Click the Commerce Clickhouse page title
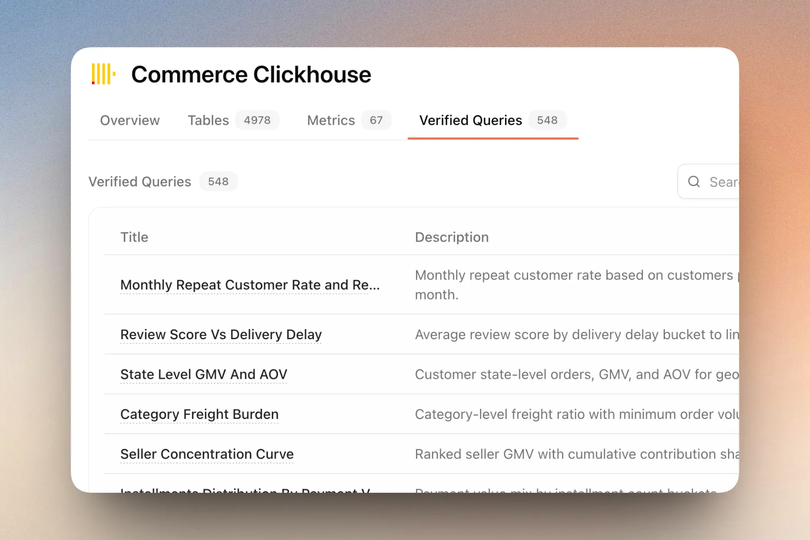 [251, 75]
